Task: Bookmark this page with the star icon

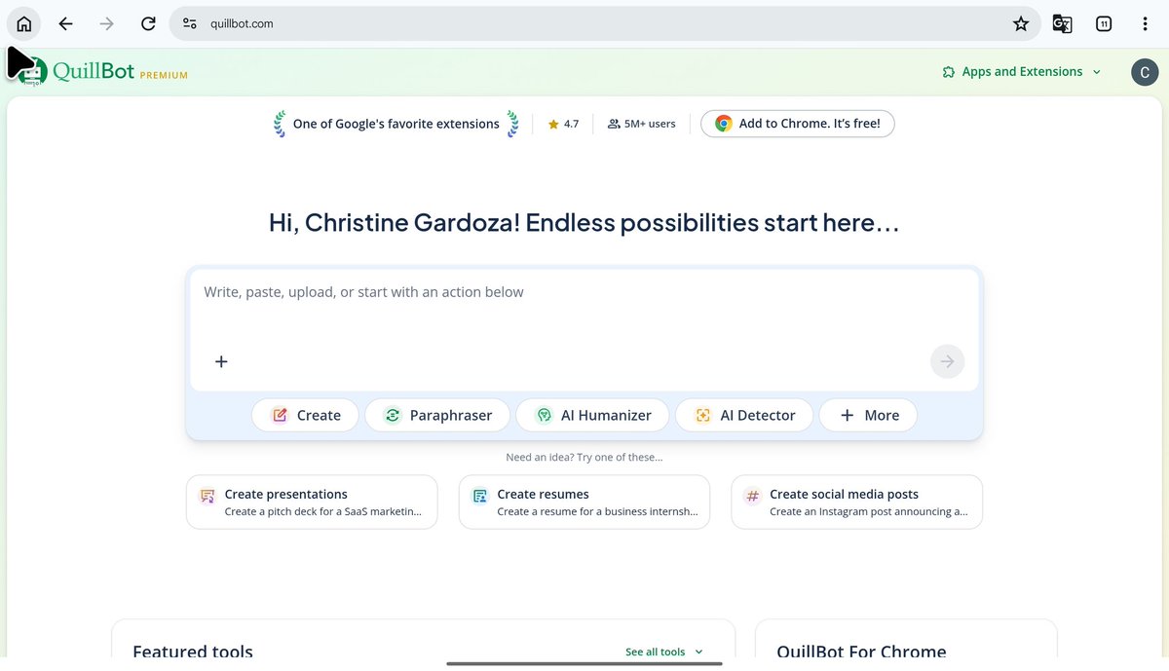Action: [1021, 23]
